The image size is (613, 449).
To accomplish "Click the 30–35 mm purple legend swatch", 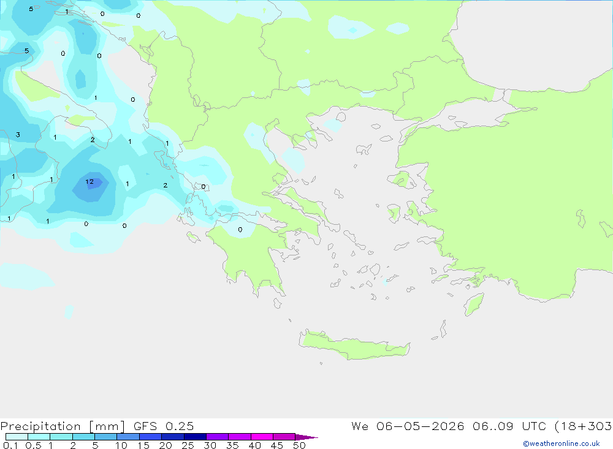I will [x=218, y=437].
